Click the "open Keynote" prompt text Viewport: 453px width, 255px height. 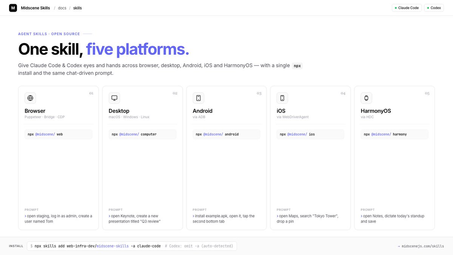[135, 219]
